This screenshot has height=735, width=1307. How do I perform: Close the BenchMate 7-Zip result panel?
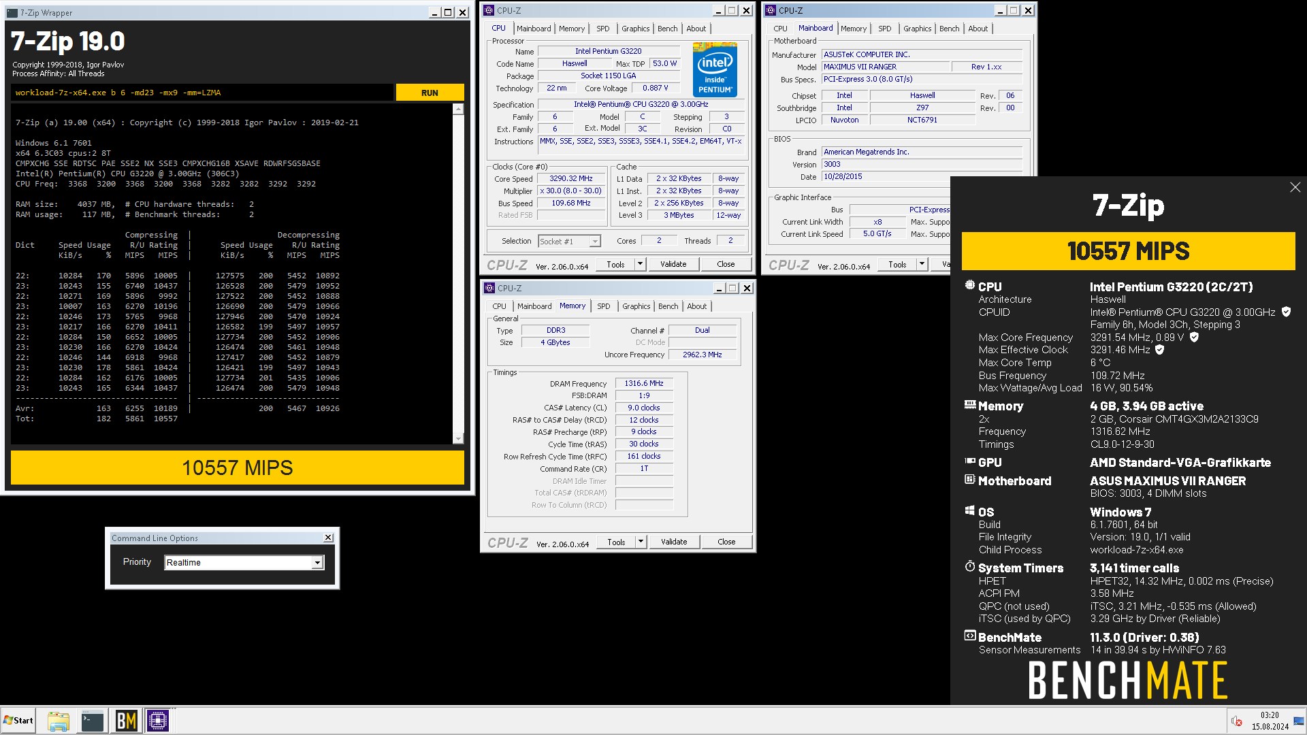(1295, 187)
